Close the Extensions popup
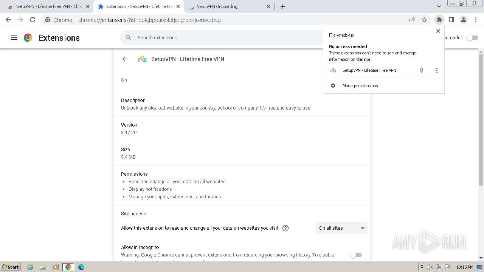The width and height of the screenshot is (484, 272). (438, 31)
